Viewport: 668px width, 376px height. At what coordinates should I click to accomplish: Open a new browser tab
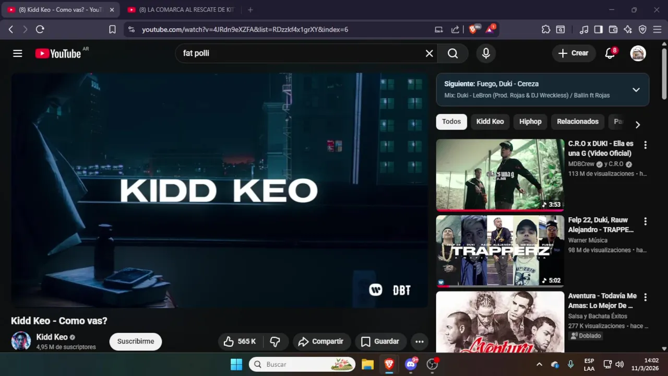pyautogui.click(x=250, y=10)
